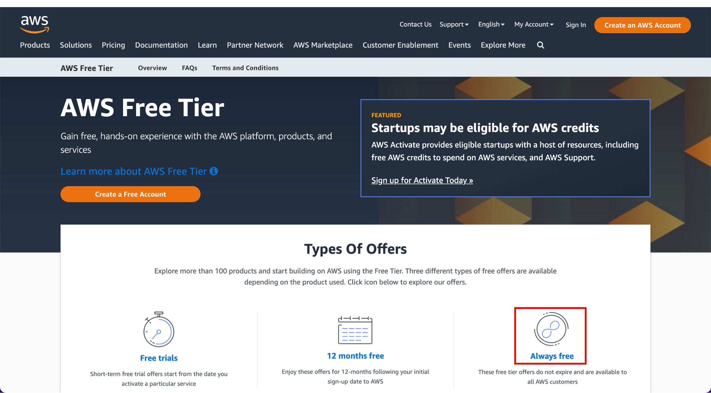Scroll down to explore more offers
This screenshot has width=711, height=393.
(x=551, y=335)
